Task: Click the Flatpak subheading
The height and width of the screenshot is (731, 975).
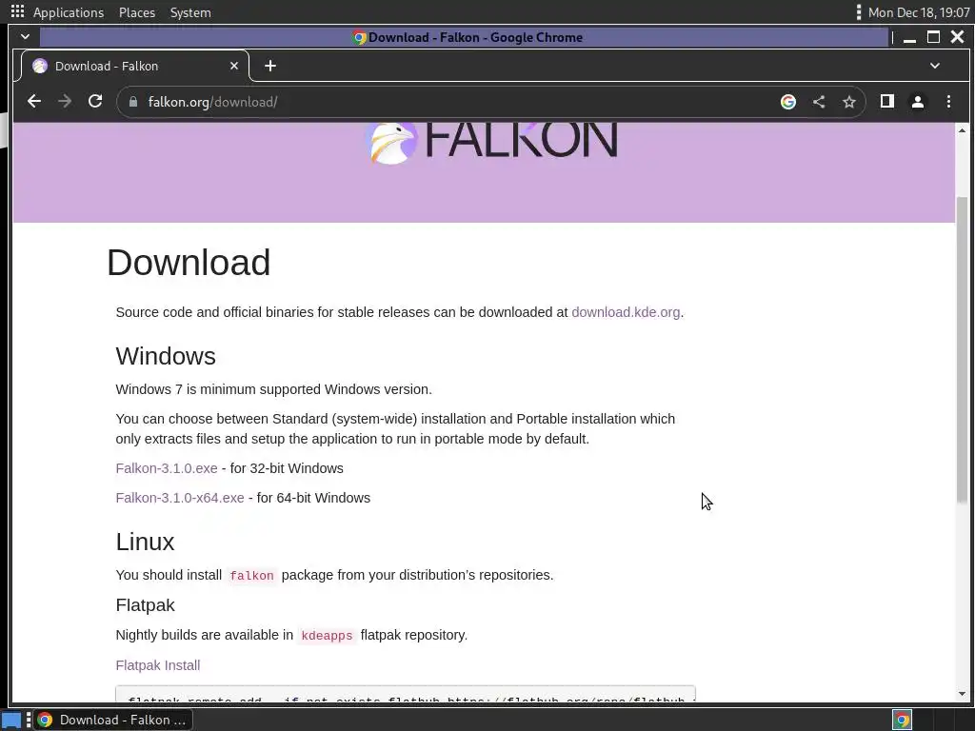Action: 145,605
